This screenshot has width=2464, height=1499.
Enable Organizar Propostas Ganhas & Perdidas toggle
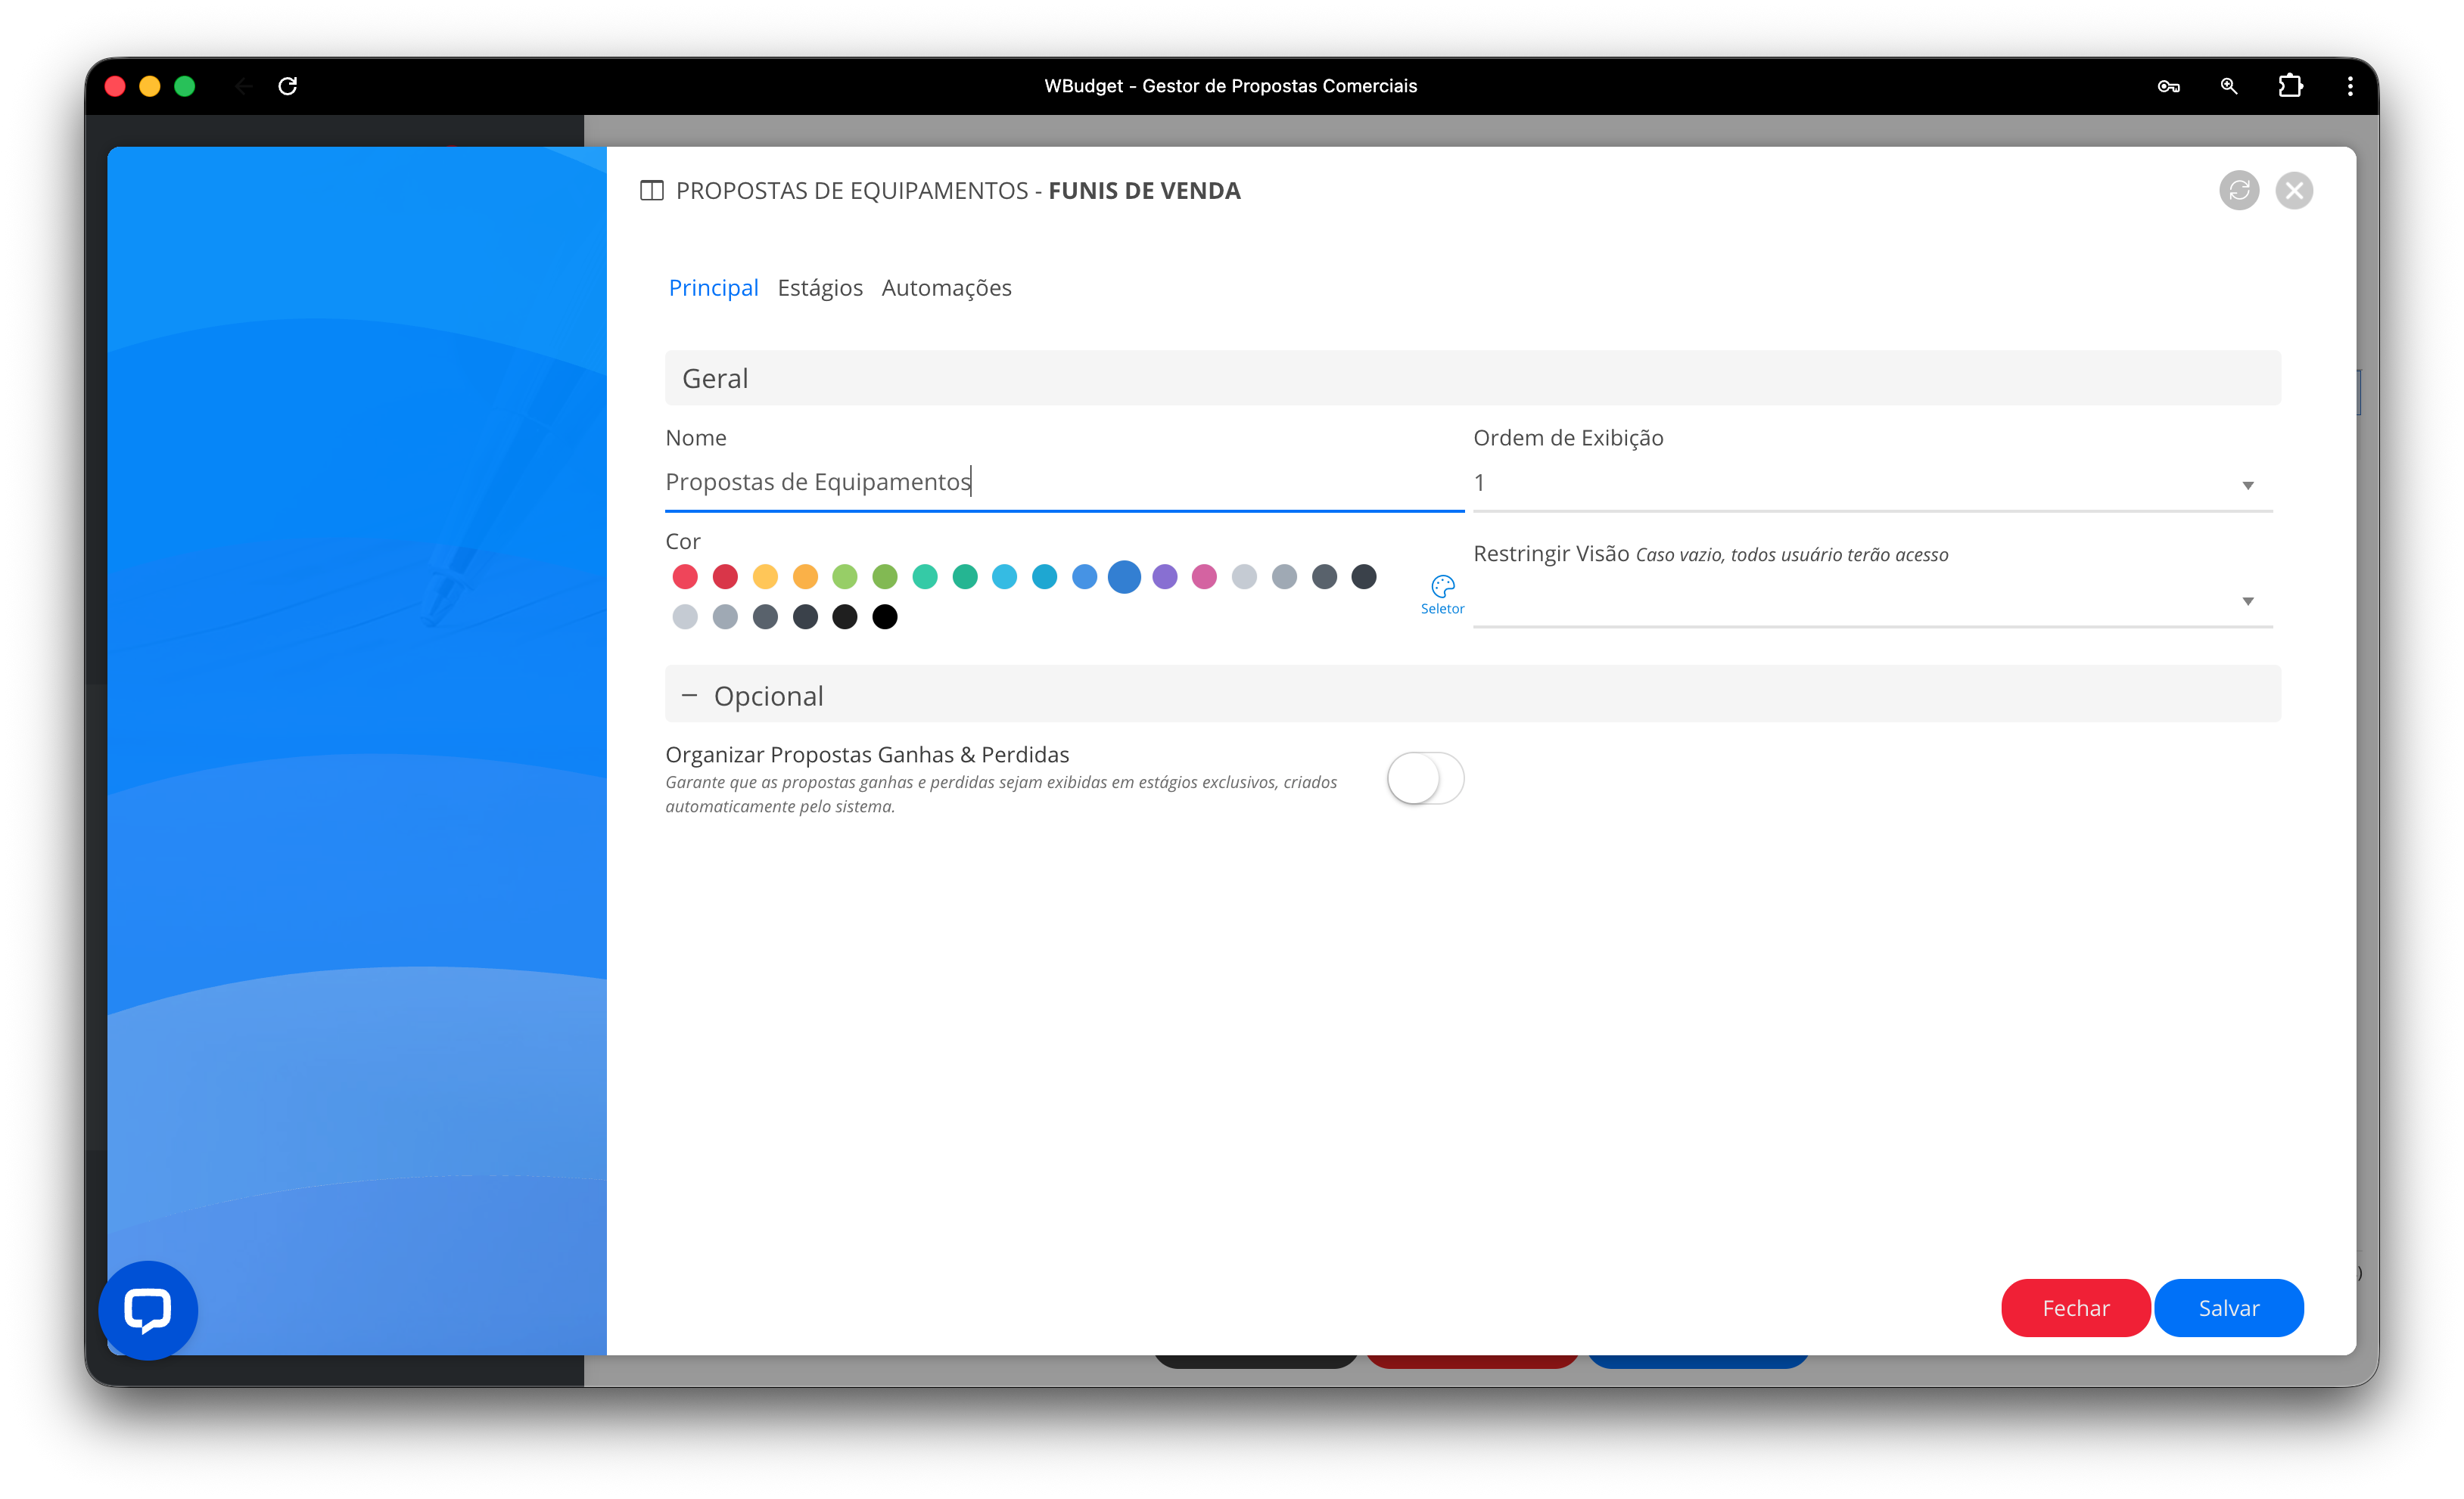[x=1425, y=778]
